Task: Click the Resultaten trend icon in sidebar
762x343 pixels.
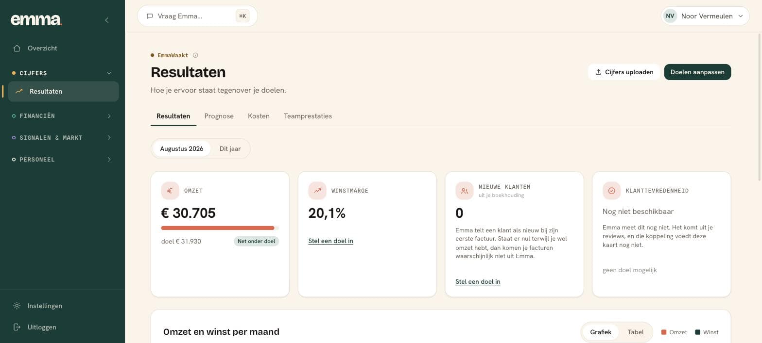Action: [19, 91]
